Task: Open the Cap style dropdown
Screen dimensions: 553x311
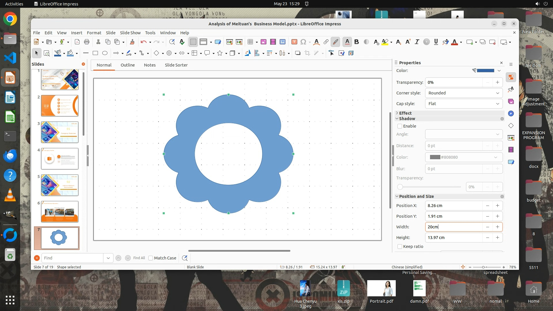Action: tap(464, 104)
